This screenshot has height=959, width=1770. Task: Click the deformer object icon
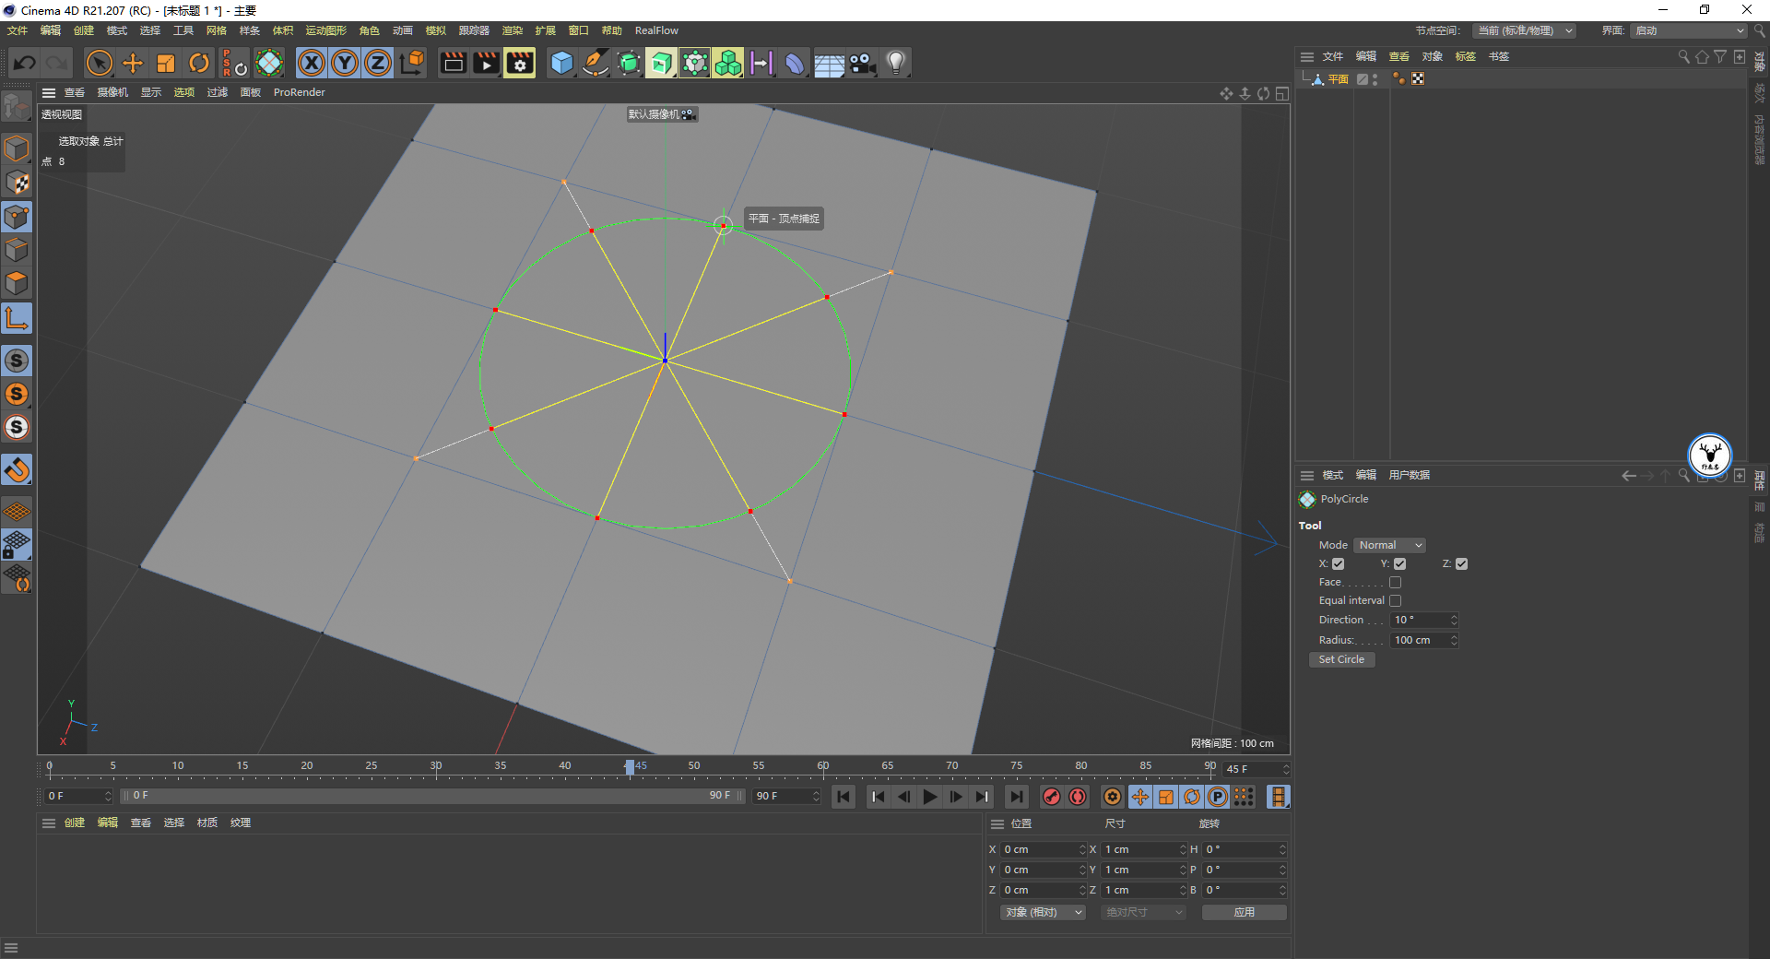coord(795,63)
